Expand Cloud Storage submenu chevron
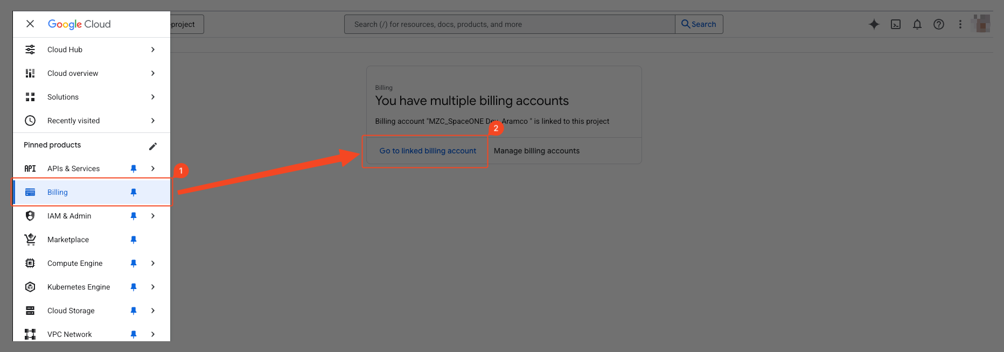This screenshot has width=1004, height=352. 153,311
